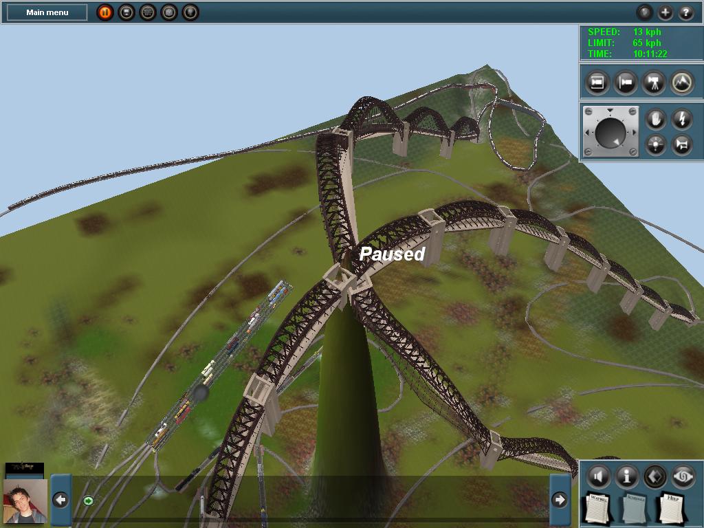Click the 'Paused' overlay text

[x=392, y=254]
